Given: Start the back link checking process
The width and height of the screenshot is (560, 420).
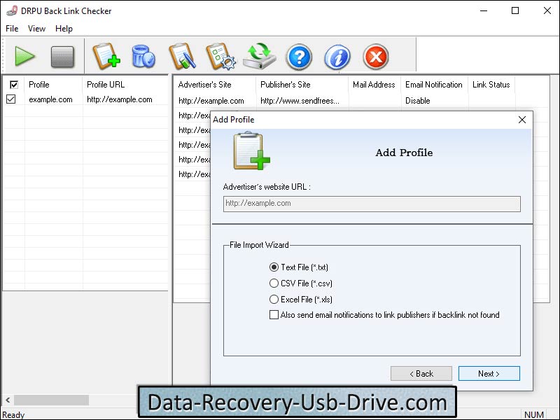Looking at the screenshot, I should (x=27, y=57).
